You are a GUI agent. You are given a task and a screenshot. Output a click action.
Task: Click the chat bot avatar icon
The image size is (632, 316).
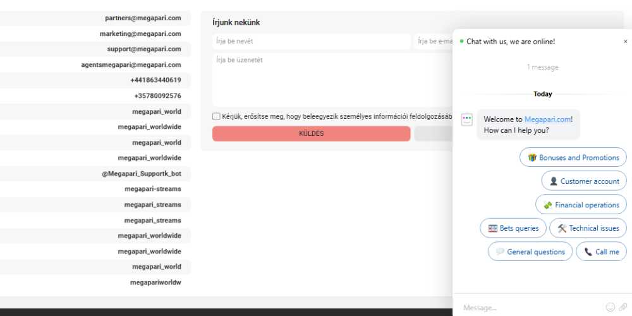point(466,119)
